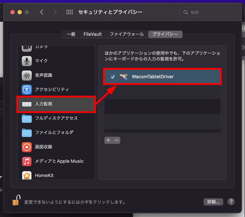Select the Screen Recording (画面収録) icon
Screen dimensions: 245x217
(x=27, y=147)
